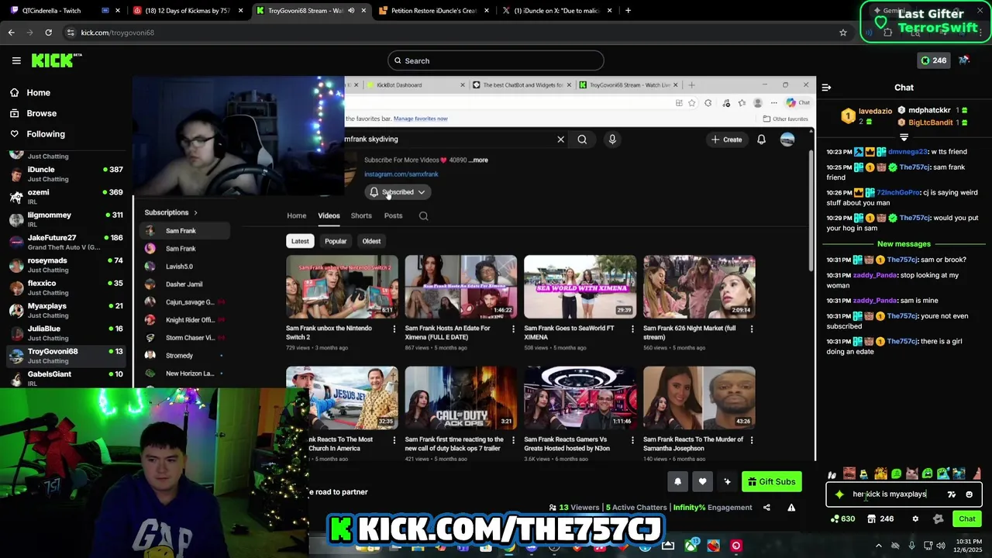The image size is (992, 558).
Task: Open the Shorts tab on the YouTube channel
Action: tap(361, 215)
